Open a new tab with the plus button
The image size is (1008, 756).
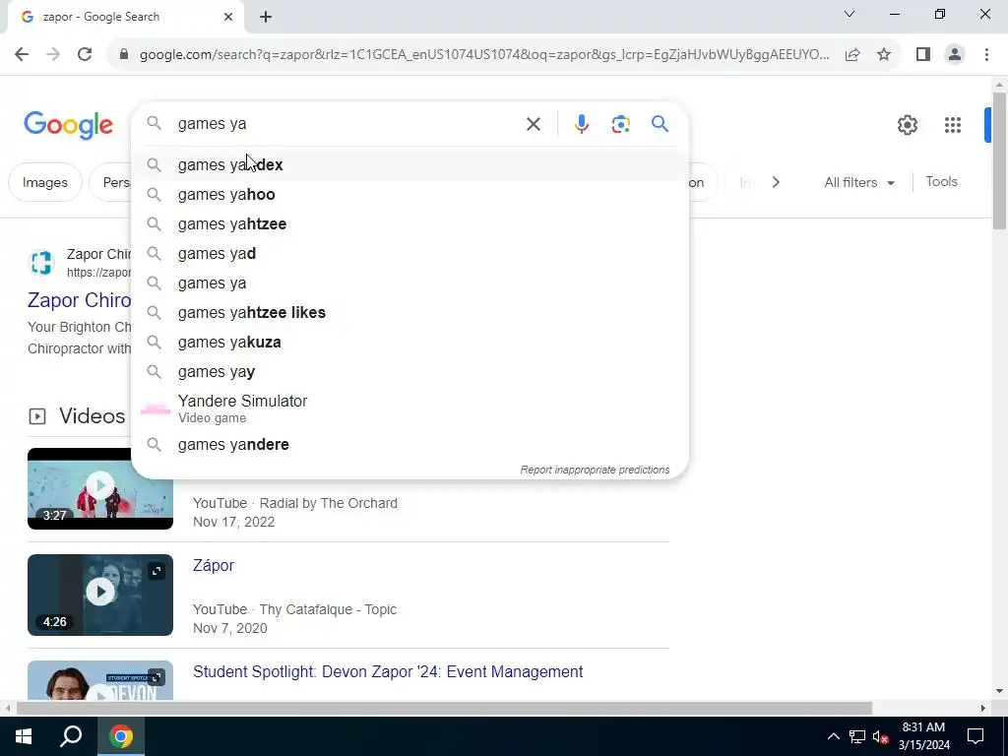coord(266,18)
